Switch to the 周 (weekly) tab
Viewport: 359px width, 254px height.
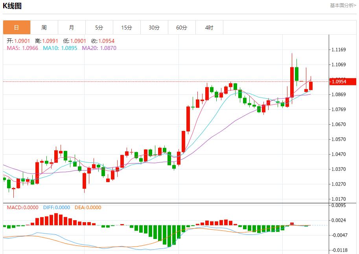click(44, 28)
